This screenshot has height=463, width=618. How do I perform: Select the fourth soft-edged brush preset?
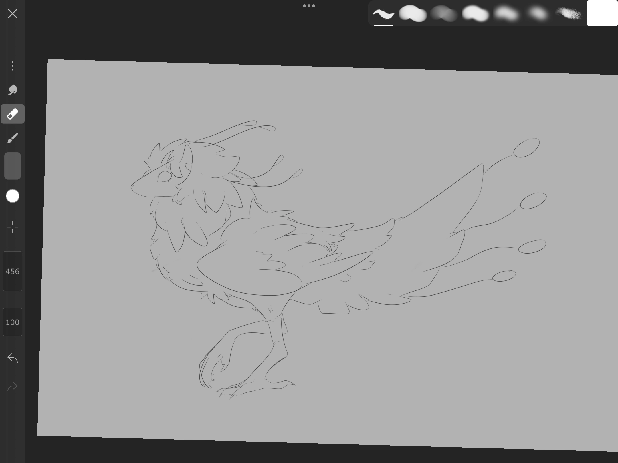pyautogui.click(x=475, y=14)
